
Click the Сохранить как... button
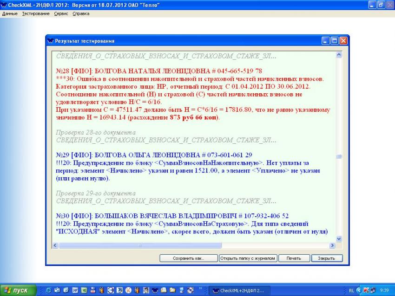pos(188,258)
